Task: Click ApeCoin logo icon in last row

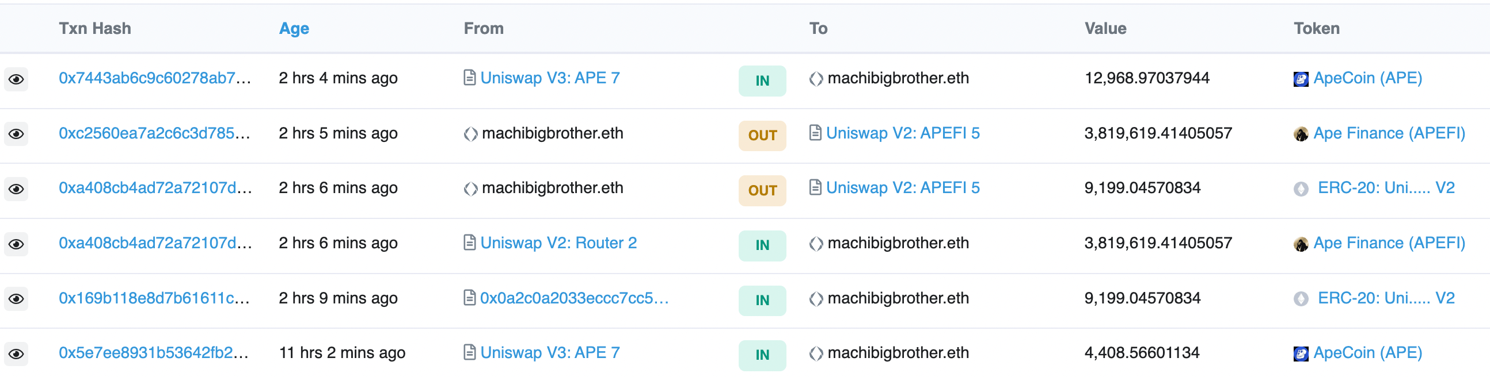Action: (1301, 354)
